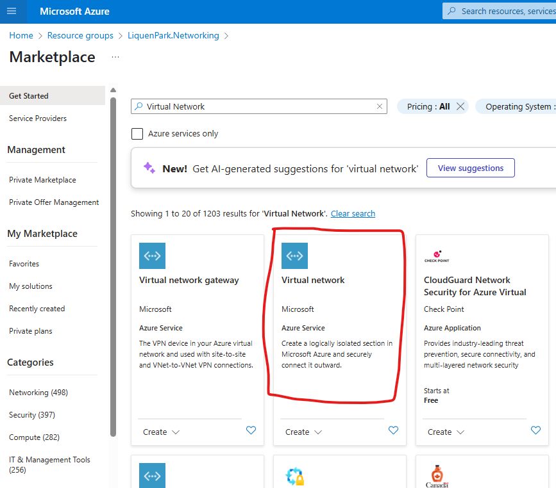The width and height of the screenshot is (556, 488).
Task: Click the Virtual network service icon
Action: (x=294, y=256)
